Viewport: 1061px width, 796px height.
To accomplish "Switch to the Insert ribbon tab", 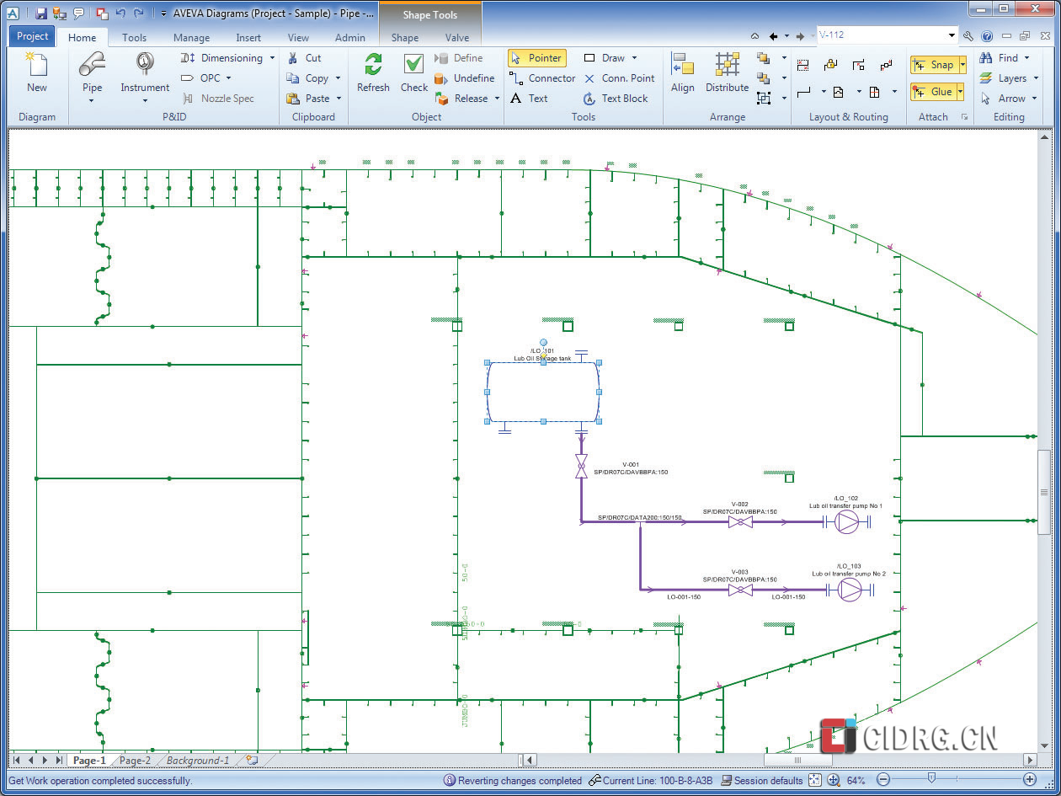I will point(248,37).
